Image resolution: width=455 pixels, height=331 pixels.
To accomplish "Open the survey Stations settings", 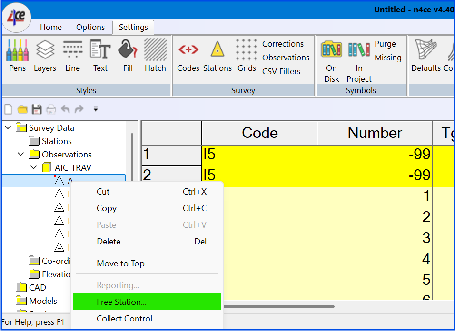I will pyautogui.click(x=218, y=55).
